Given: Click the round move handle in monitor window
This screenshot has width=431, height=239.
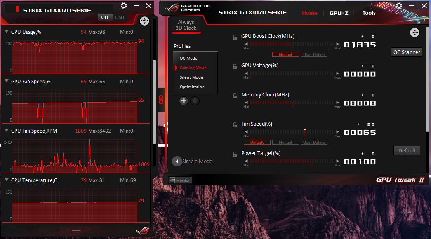Looking at the screenshot, I should 144,21.
